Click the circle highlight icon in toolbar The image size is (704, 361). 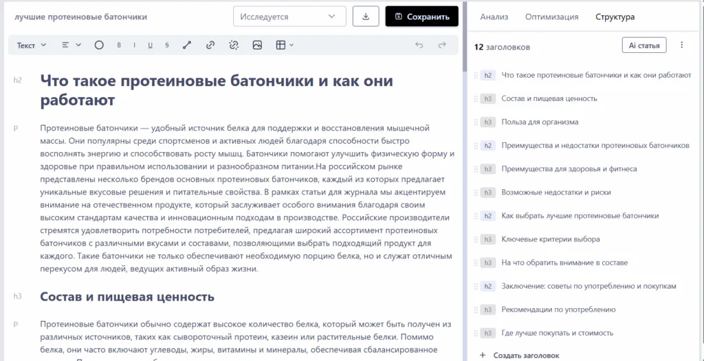tap(99, 45)
